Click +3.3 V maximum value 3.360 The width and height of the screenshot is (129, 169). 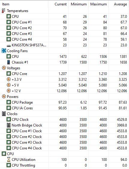coord(103,80)
